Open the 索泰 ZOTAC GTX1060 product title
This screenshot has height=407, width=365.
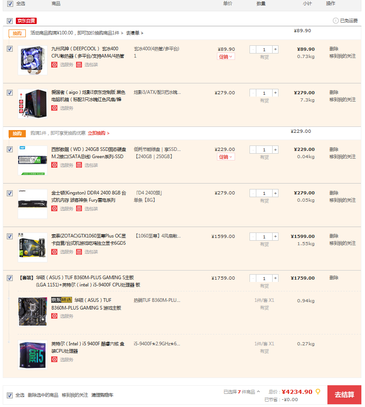coord(88,240)
